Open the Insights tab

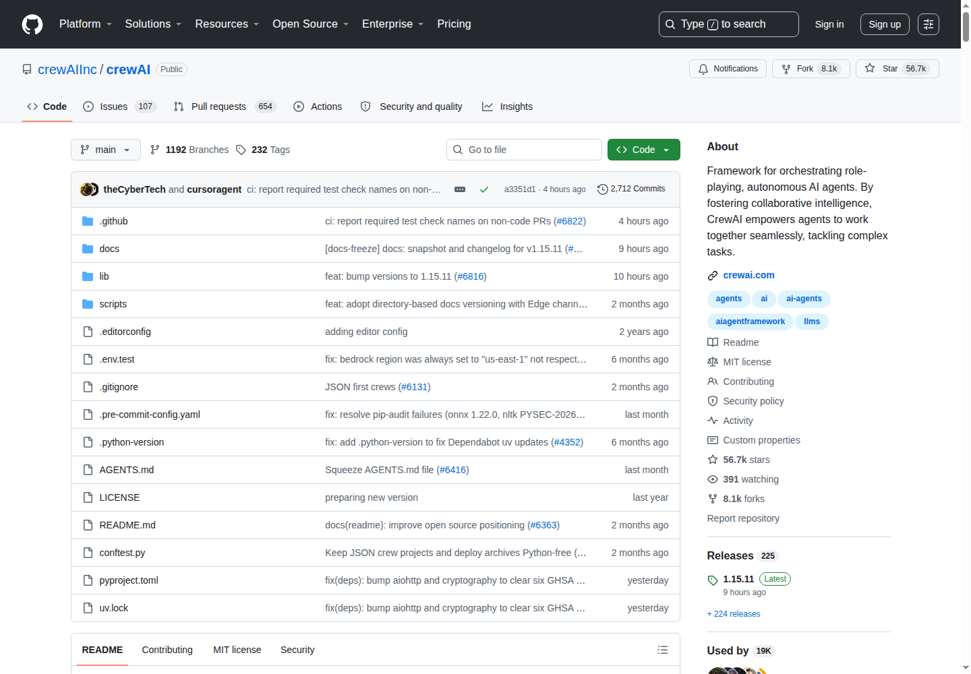point(507,106)
